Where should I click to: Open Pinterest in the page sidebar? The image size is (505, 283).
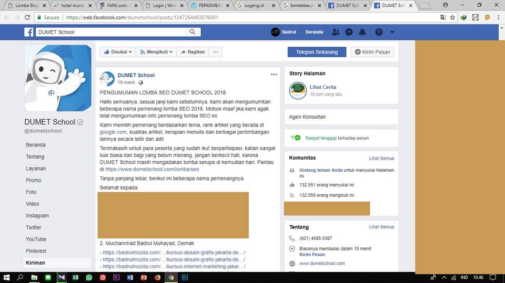(36, 251)
